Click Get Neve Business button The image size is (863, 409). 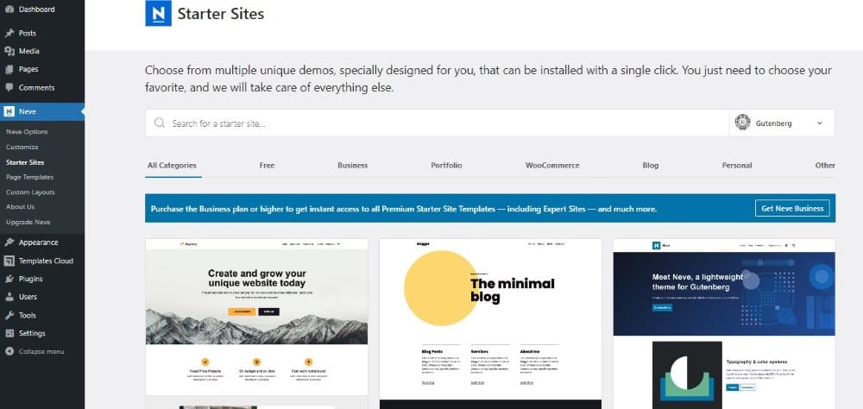(792, 208)
